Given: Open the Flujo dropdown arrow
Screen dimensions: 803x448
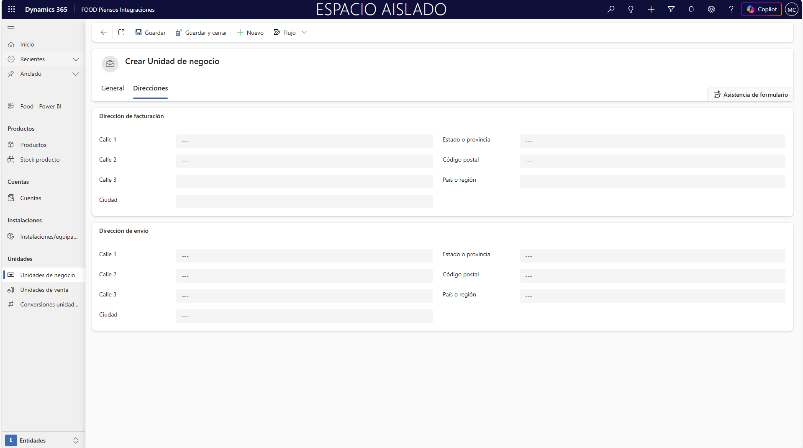Looking at the screenshot, I should (x=304, y=32).
